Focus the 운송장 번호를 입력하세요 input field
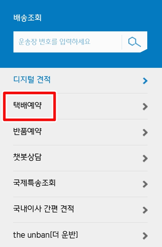The width and height of the screenshot is (162, 247). coord(68,42)
